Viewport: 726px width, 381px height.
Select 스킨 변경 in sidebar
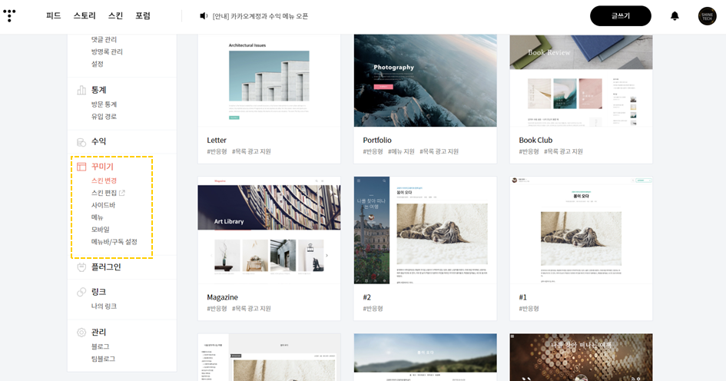click(104, 181)
